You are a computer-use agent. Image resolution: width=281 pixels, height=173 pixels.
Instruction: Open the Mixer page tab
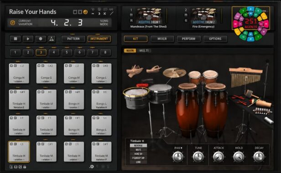tap(162, 39)
